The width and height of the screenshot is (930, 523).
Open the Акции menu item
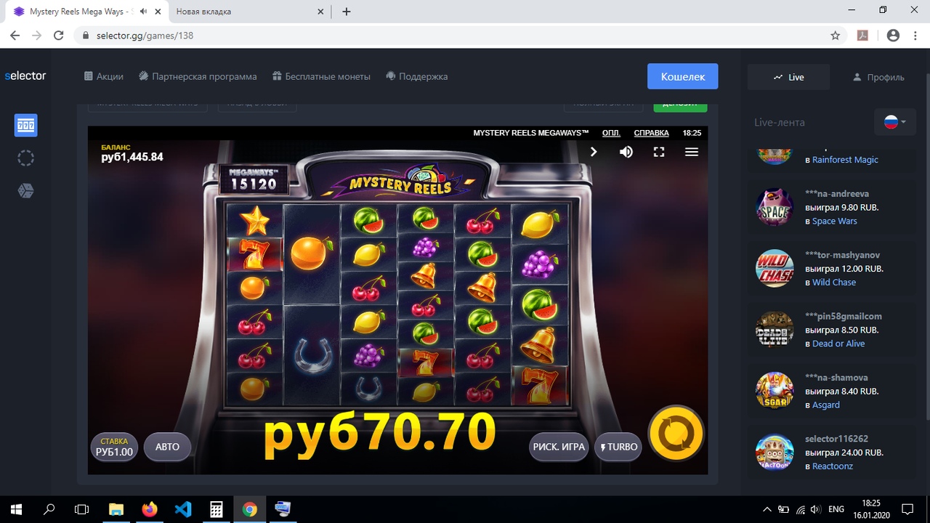104,76
